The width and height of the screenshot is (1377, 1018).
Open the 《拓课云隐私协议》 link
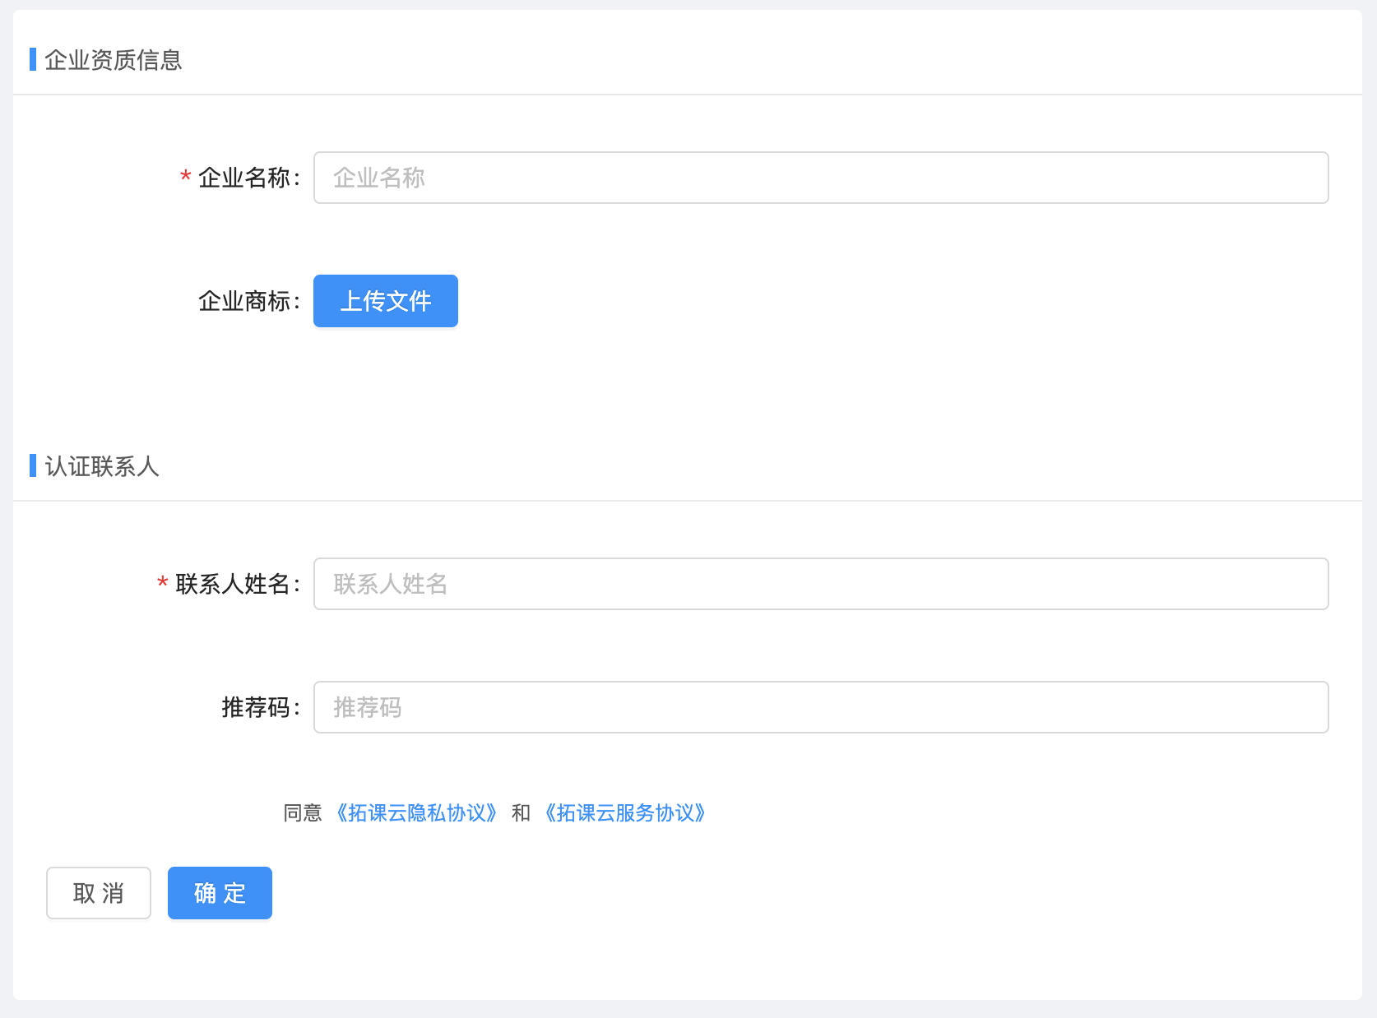click(x=416, y=813)
